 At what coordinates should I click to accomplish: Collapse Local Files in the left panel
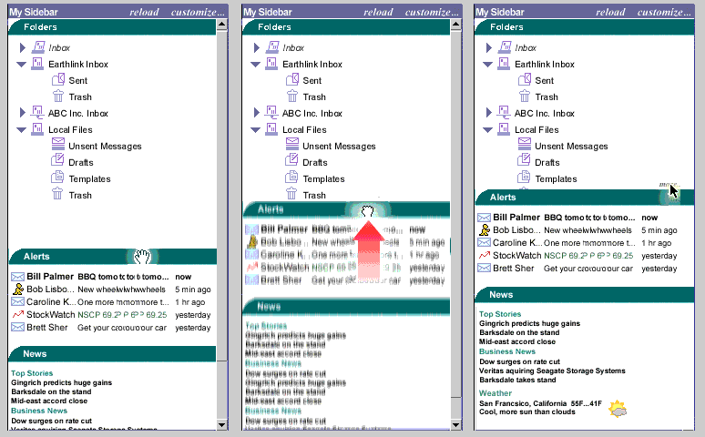(x=22, y=130)
